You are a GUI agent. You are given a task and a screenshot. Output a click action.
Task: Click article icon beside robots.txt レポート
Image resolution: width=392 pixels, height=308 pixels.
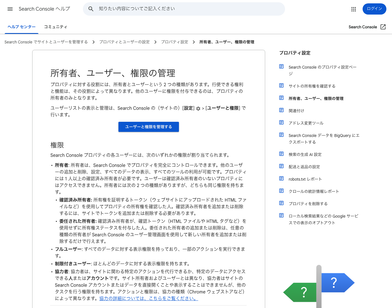(x=281, y=178)
